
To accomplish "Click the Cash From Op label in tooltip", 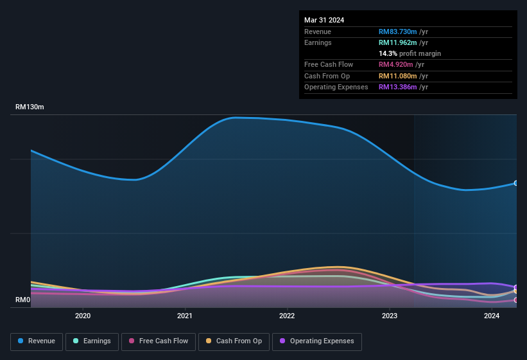I will click(327, 76).
